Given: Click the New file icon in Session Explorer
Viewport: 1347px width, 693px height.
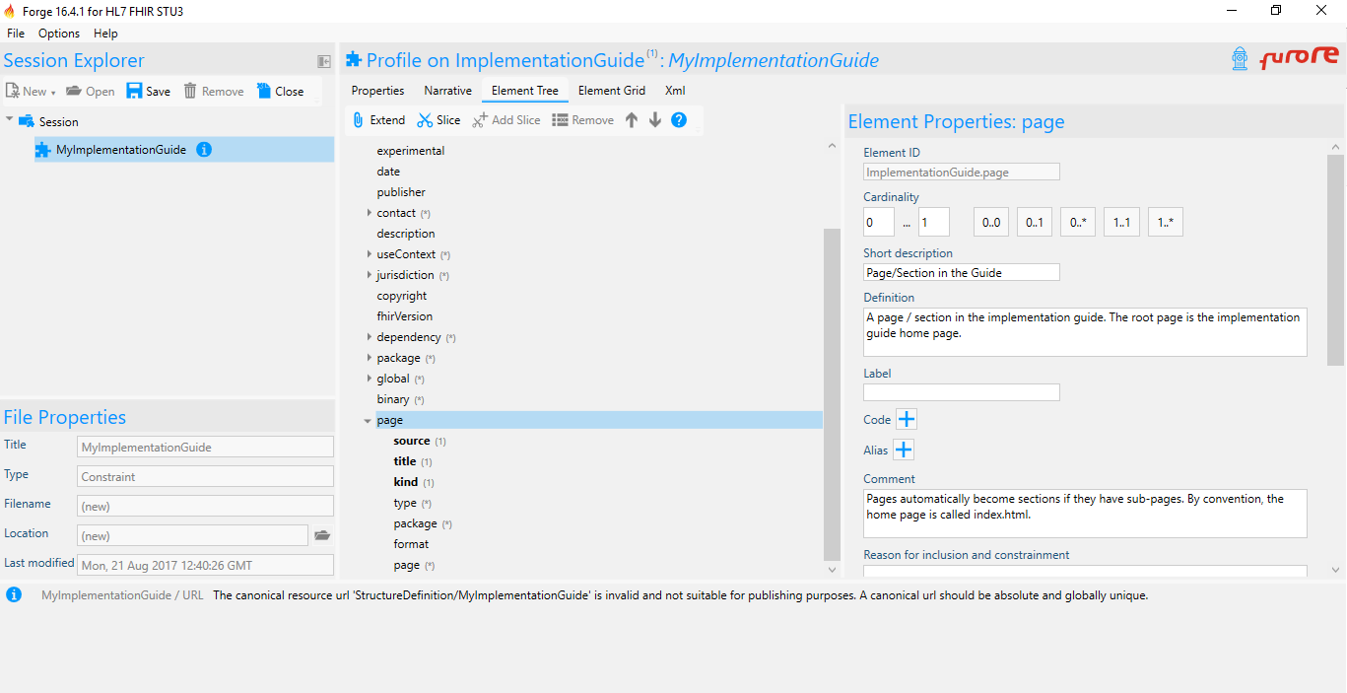Looking at the screenshot, I should point(13,91).
